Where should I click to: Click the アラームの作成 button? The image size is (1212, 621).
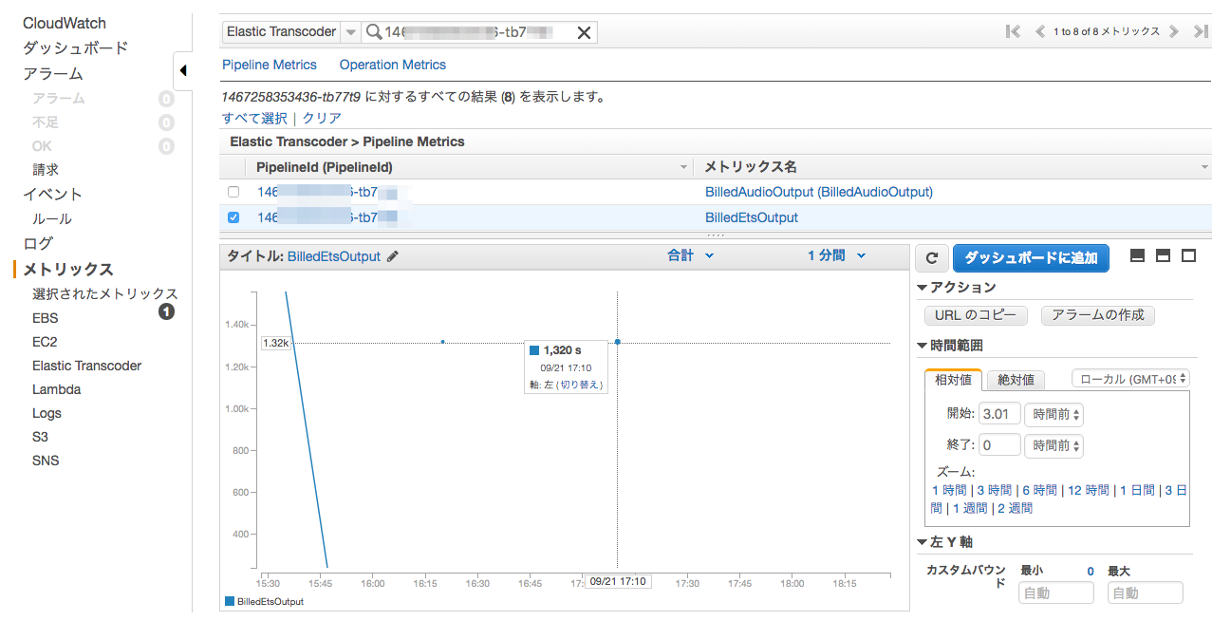1097,315
